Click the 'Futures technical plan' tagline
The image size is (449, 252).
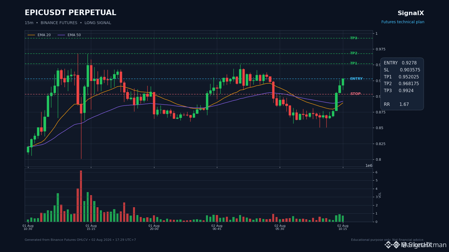tap(403, 22)
